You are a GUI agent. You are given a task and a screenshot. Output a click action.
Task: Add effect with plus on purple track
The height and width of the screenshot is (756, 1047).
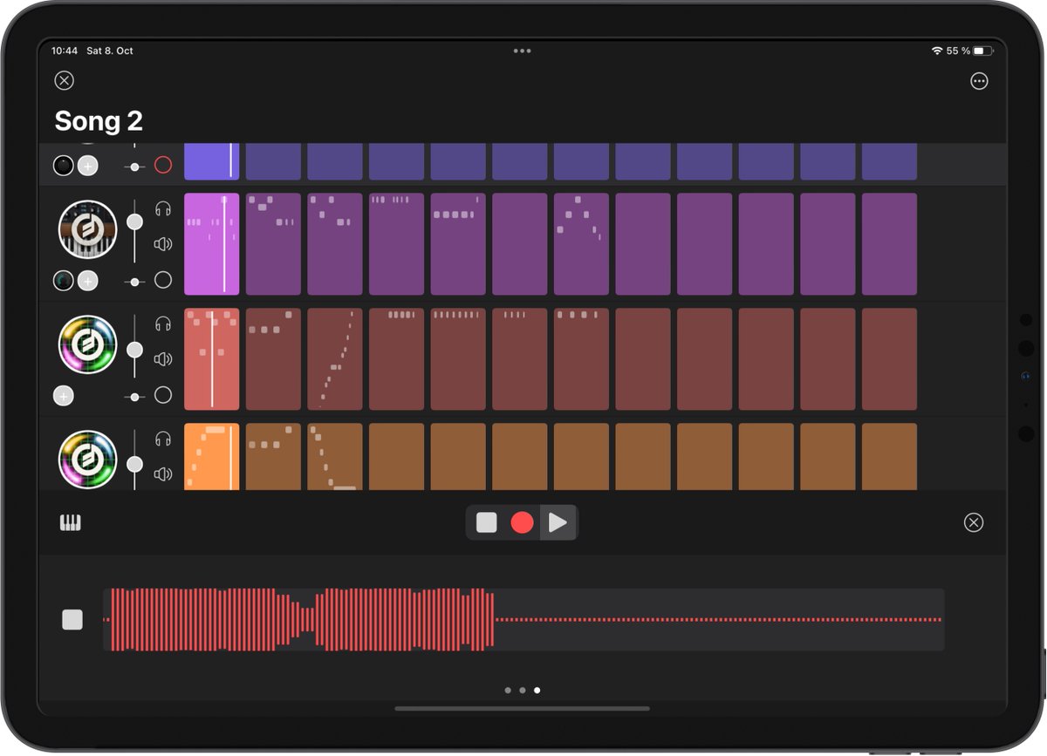(x=87, y=281)
